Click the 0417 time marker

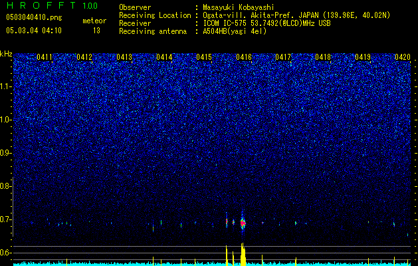tap(283, 57)
